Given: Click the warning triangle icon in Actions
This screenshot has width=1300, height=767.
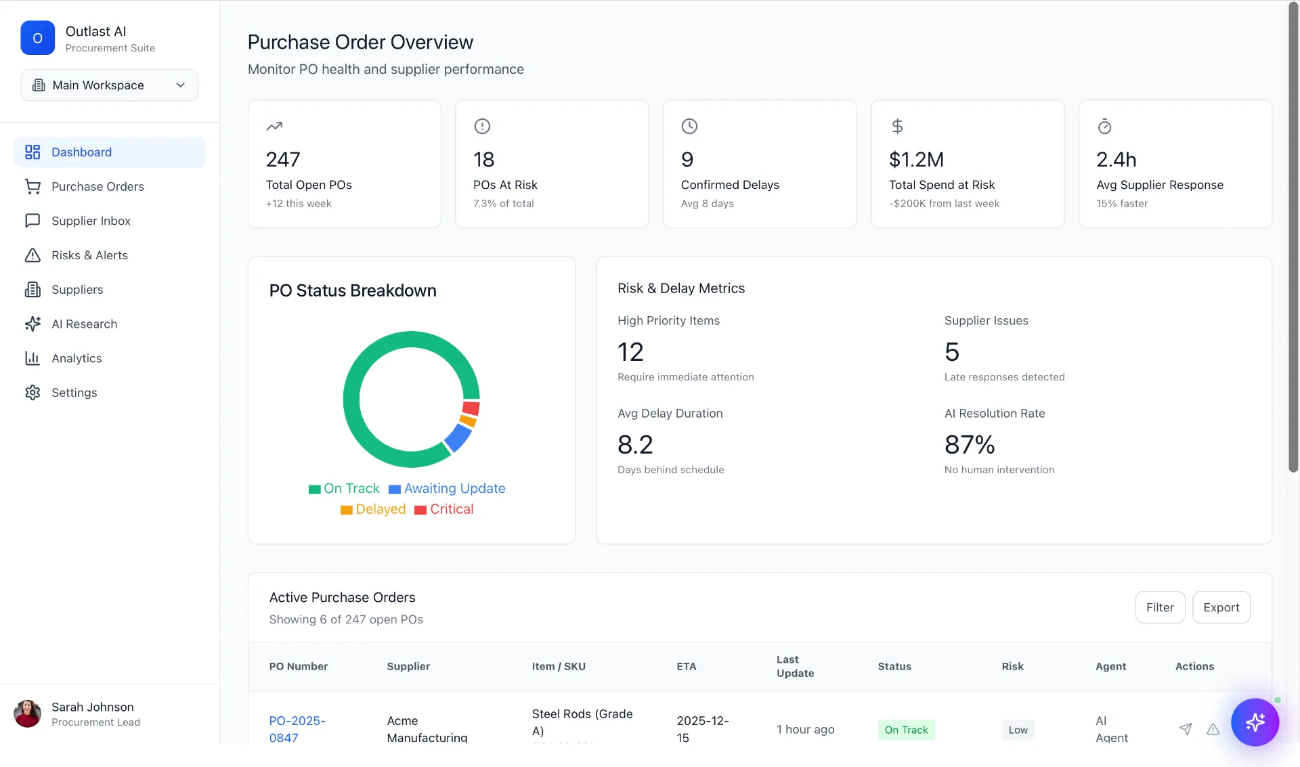Looking at the screenshot, I should (1213, 729).
